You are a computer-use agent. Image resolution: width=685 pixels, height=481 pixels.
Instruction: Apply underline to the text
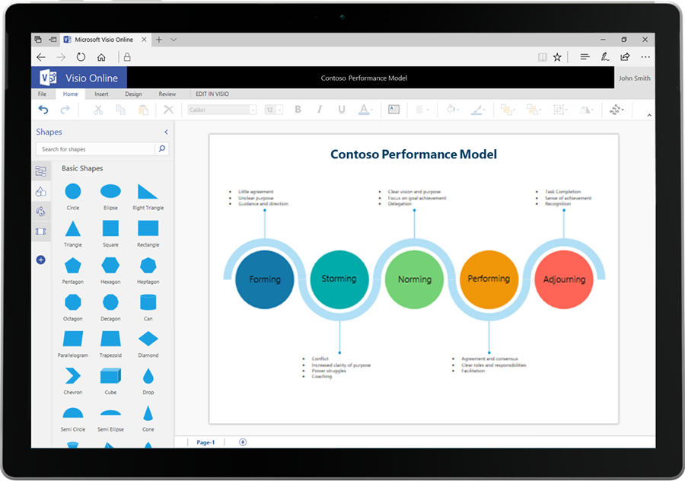click(340, 110)
